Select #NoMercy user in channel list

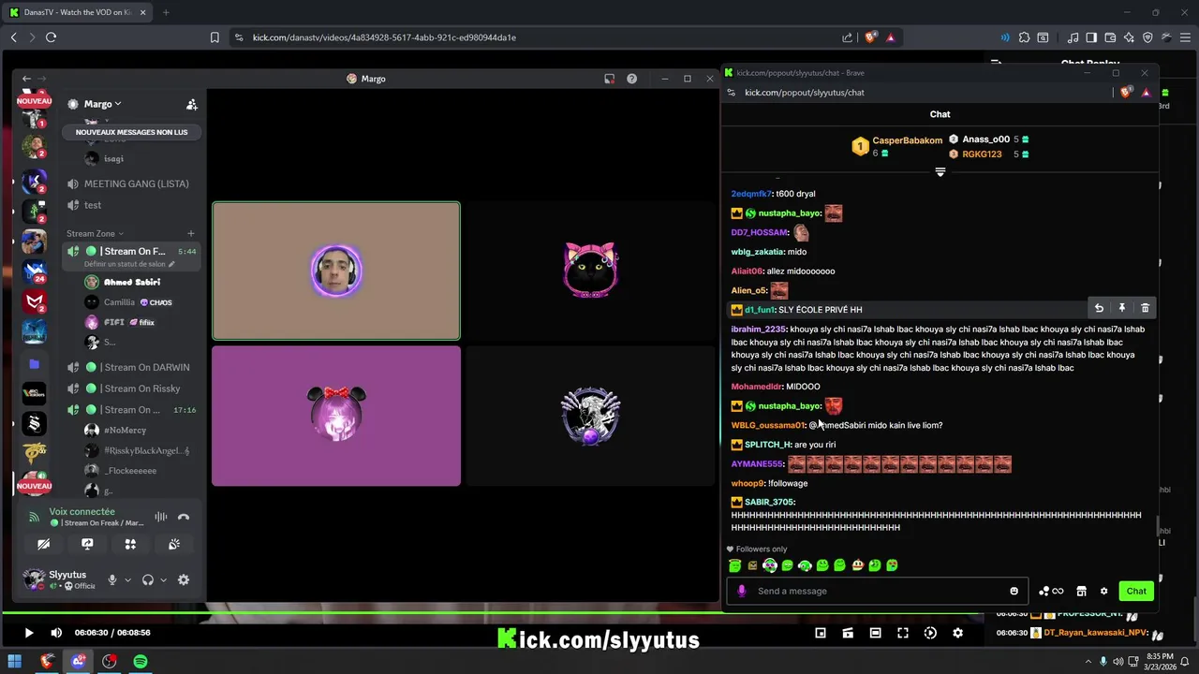(x=131, y=431)
